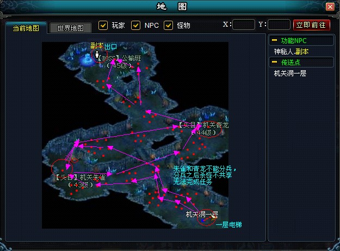Collapse the 传送点 section
340x251 pixels.
point(275,62)
